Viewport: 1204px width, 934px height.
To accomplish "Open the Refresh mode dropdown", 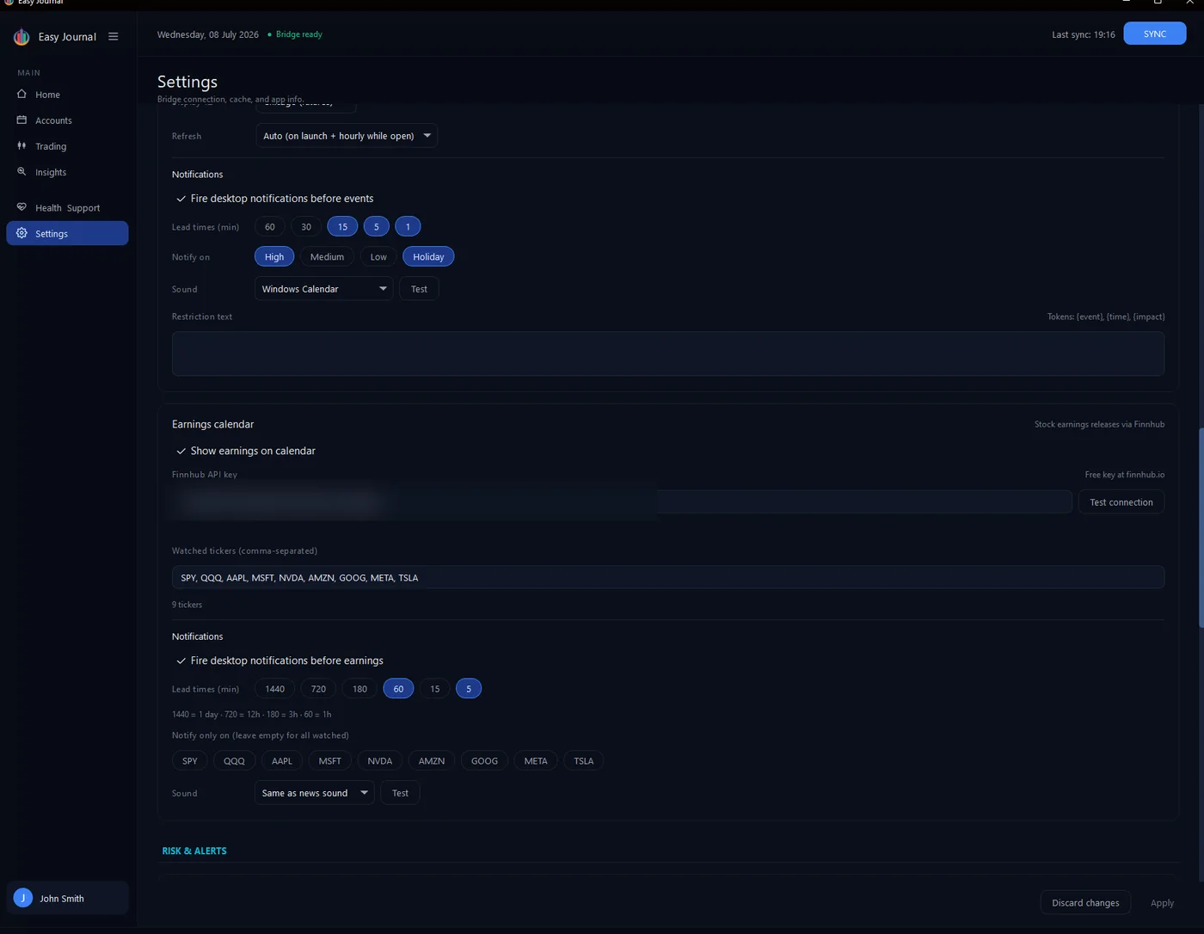I will pyautogui.click(x=347, y=136).
